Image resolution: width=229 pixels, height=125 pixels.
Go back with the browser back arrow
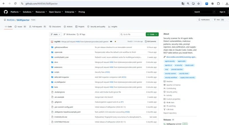coord(4,3)
